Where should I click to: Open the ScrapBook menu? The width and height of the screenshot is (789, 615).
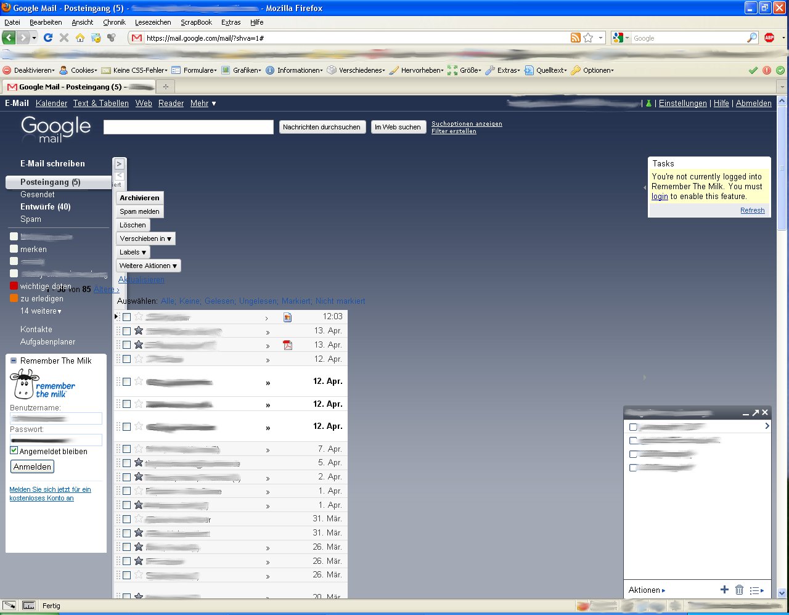(x=196, y=22)
